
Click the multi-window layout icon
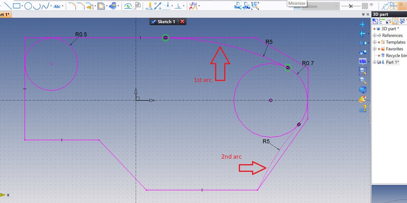click(363, 61)
